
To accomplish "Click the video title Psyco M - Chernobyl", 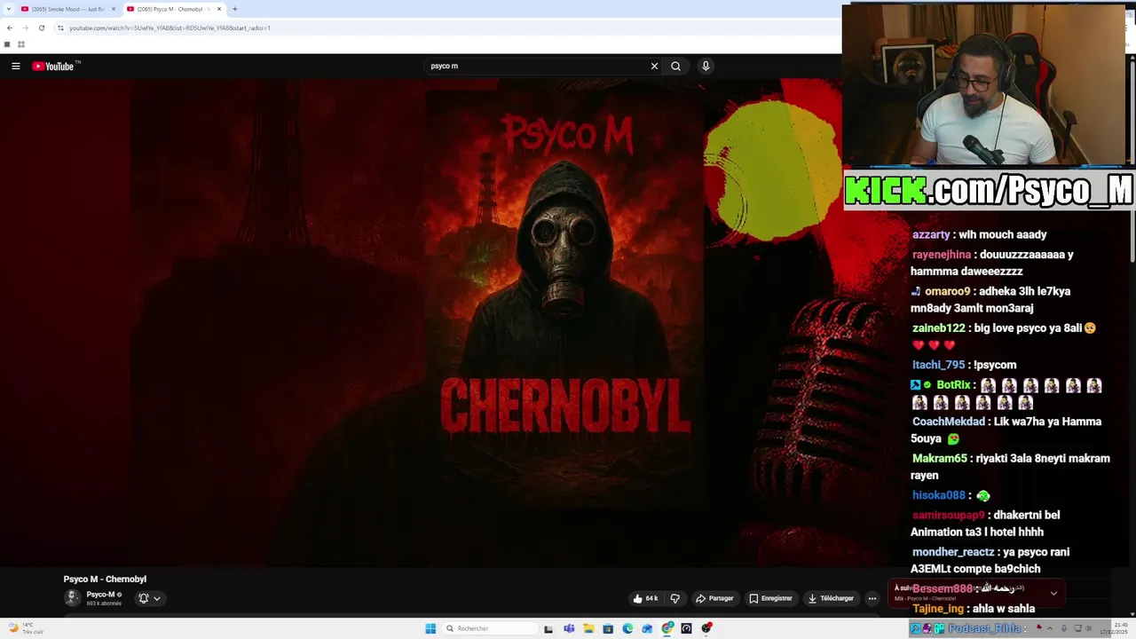I will click(x=105, y=579).
